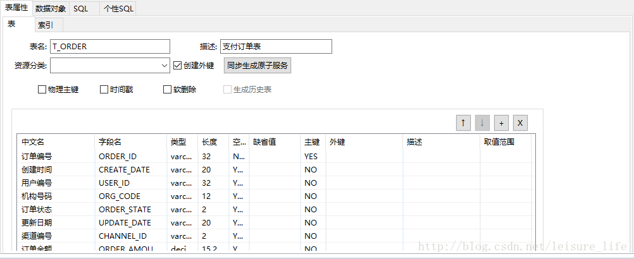Enable the 时间戳 checkbox
This screenshot has height=259, width=634.
[x=104, y=90]
